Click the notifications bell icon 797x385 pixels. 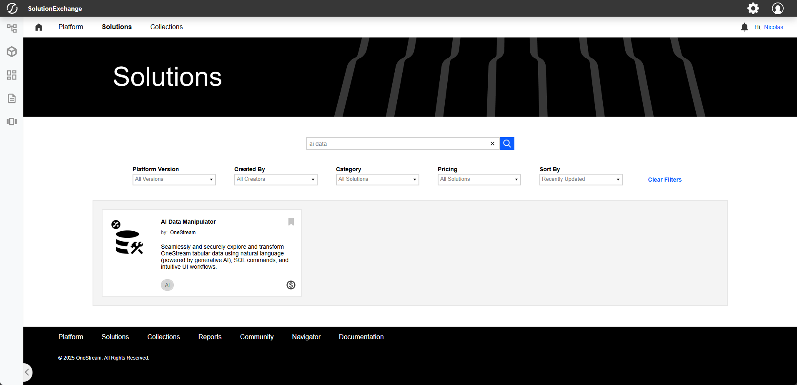744,27
